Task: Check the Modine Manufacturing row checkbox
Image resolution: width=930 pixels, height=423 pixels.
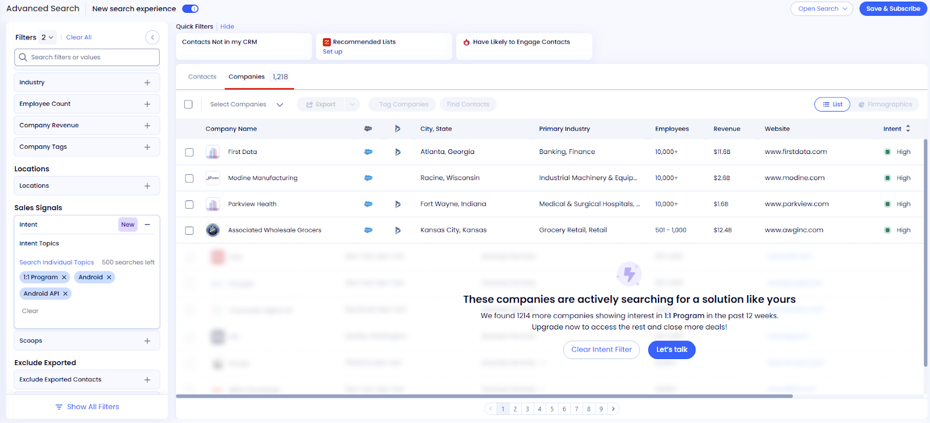Action: click(189, 178)
